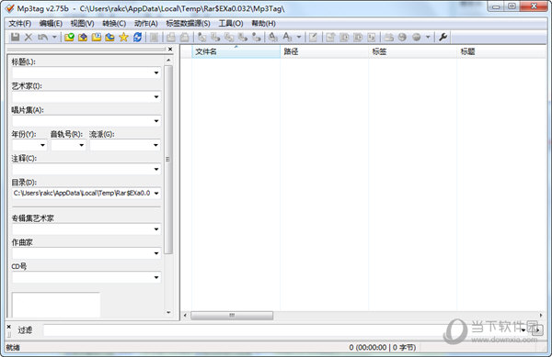Click the Change directory folder icon with checkmark
Viewport: 552px width, 357px height.
[x=69, y=37]
